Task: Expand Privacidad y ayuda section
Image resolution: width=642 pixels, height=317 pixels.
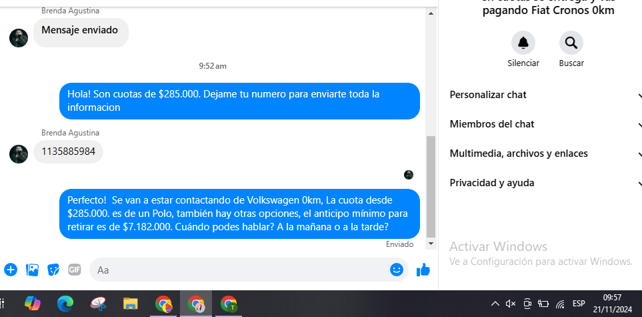Action: pos(545,183)
